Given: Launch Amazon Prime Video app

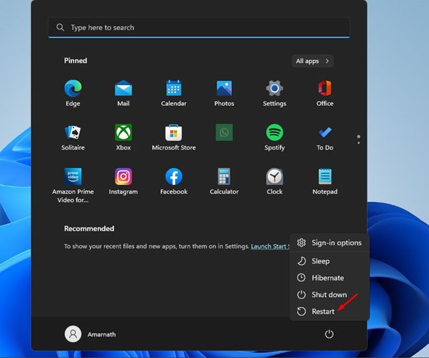Looking at the screenshot, I should (x=73, y=185).
